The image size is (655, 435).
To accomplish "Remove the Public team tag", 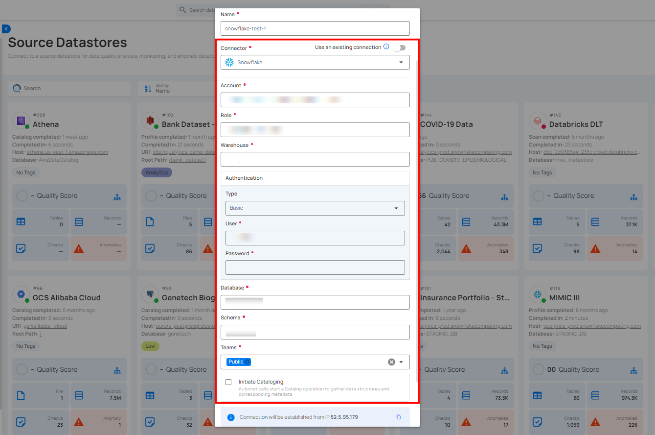I will pos(247,362).
